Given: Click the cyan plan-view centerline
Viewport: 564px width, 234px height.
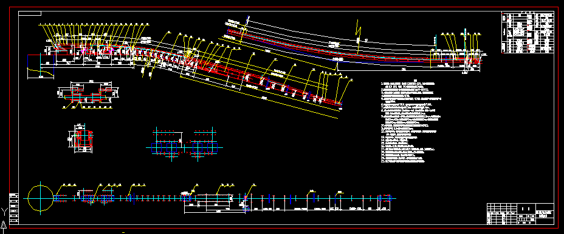Looking at the screenshot, I should (210, 198).
